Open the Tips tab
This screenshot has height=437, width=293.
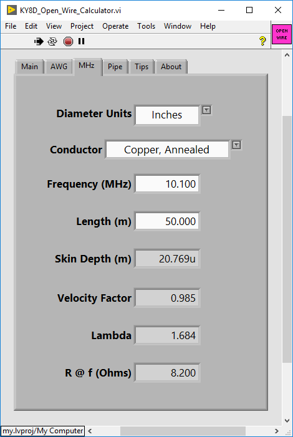(x=142, y=67)
